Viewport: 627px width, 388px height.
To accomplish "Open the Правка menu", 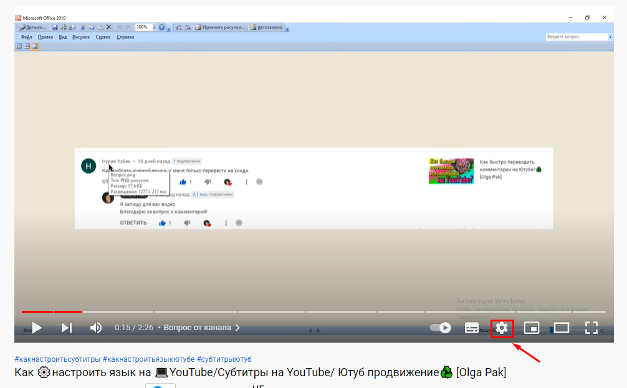I will click(45, 37).
